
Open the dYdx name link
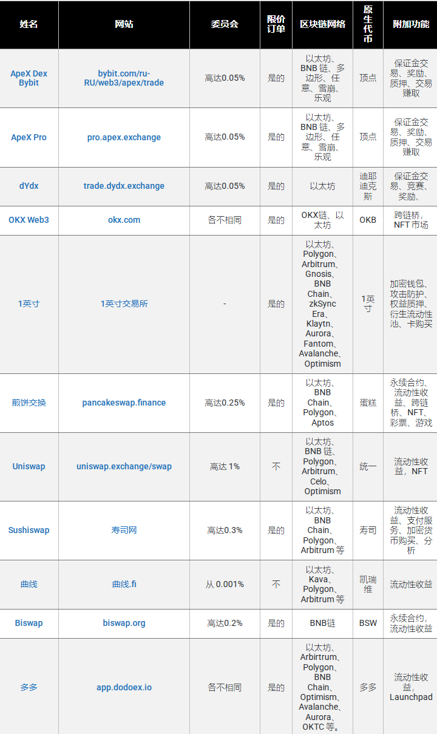pos(29,186)
